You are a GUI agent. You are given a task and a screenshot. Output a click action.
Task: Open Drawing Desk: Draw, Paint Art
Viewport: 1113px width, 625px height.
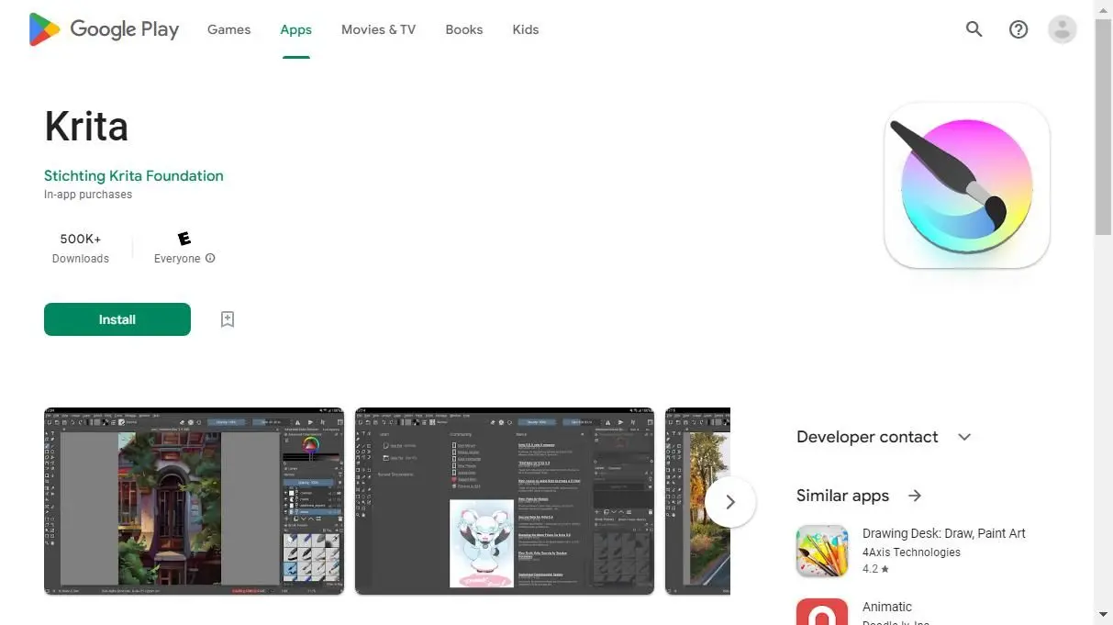click(943, 532)
